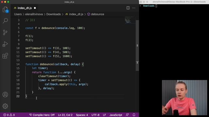
Task: Click the Users breadcrumb
Action: coord(18,14)
